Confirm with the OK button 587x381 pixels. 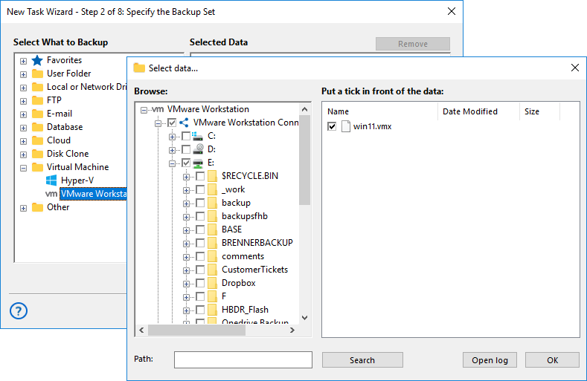552,360
